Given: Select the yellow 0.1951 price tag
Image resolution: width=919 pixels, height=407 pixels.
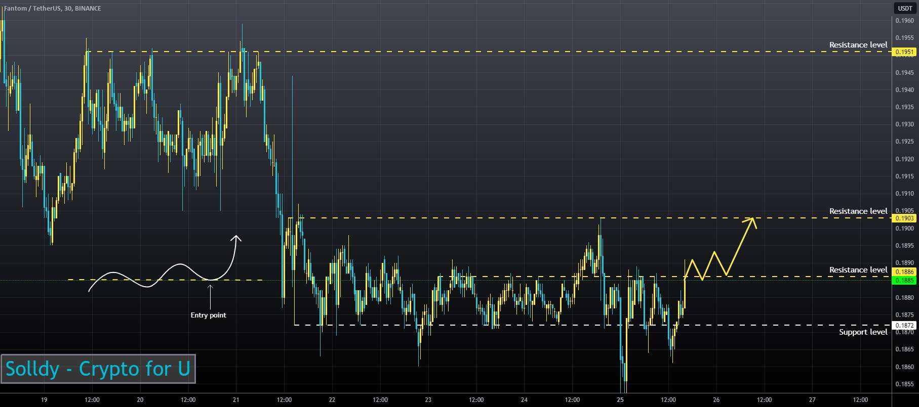Looking at the screenshot, I should (904, 52).
